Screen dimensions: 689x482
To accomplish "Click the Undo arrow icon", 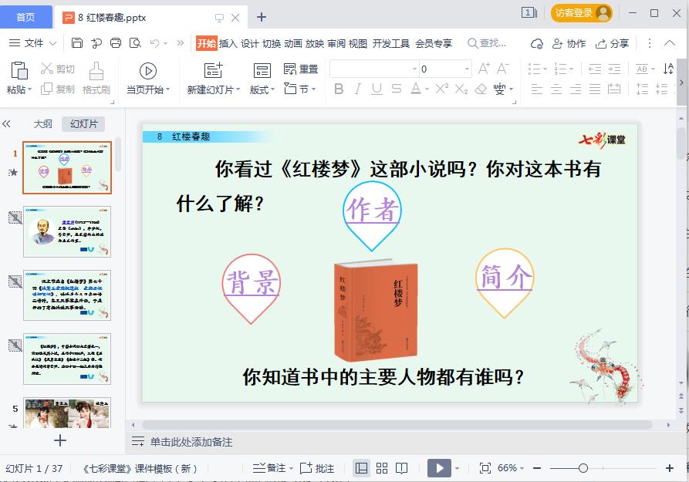I will click(154, 42).
